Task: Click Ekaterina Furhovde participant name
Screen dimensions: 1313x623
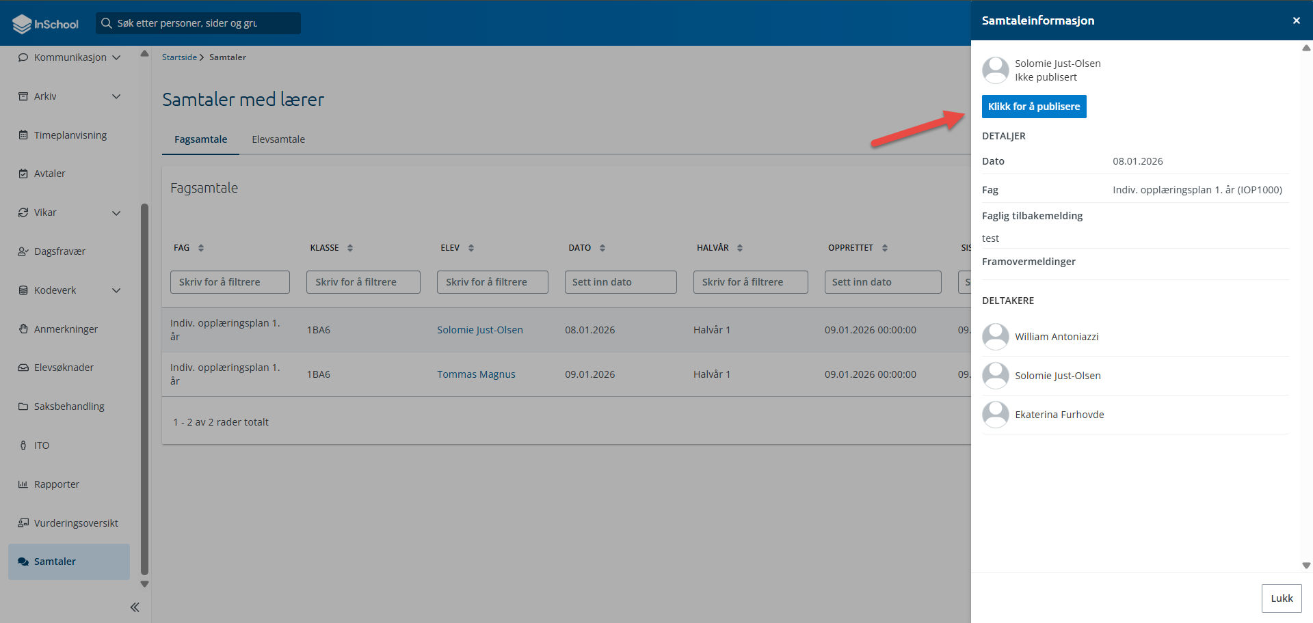Action: pos(1059,415)
